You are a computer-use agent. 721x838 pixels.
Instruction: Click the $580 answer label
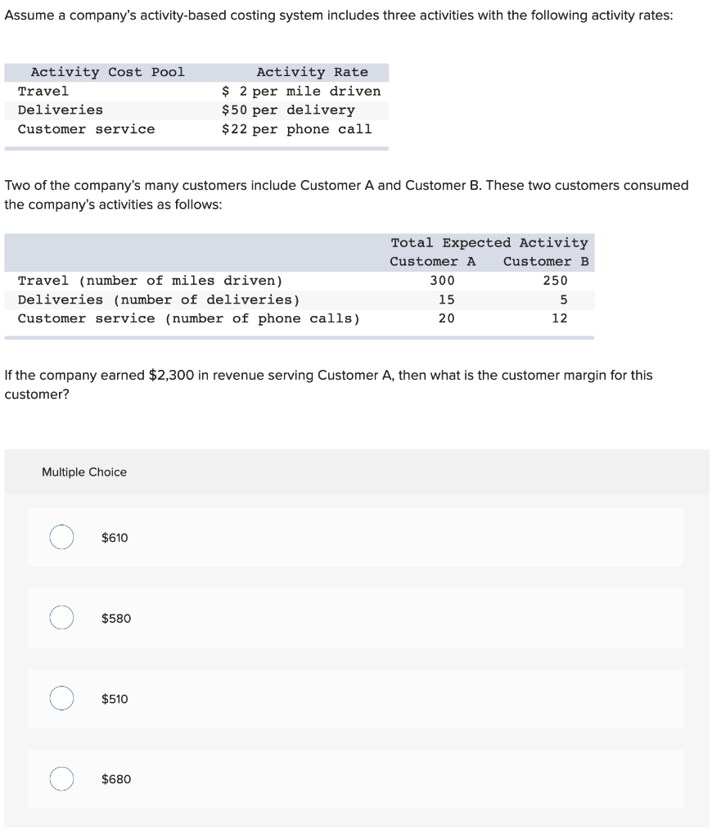[114, 618]
